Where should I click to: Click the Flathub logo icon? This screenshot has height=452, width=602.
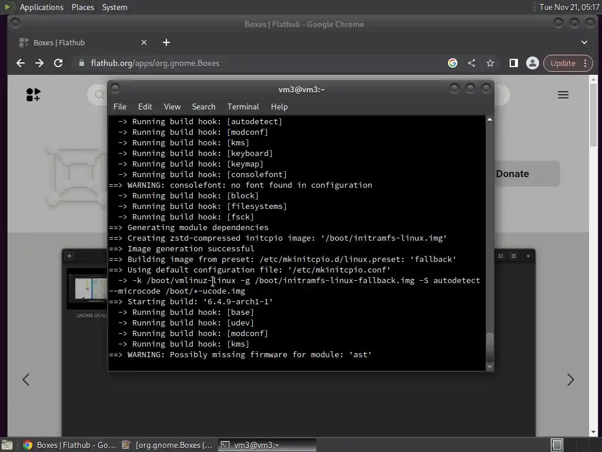click(33, 95)
